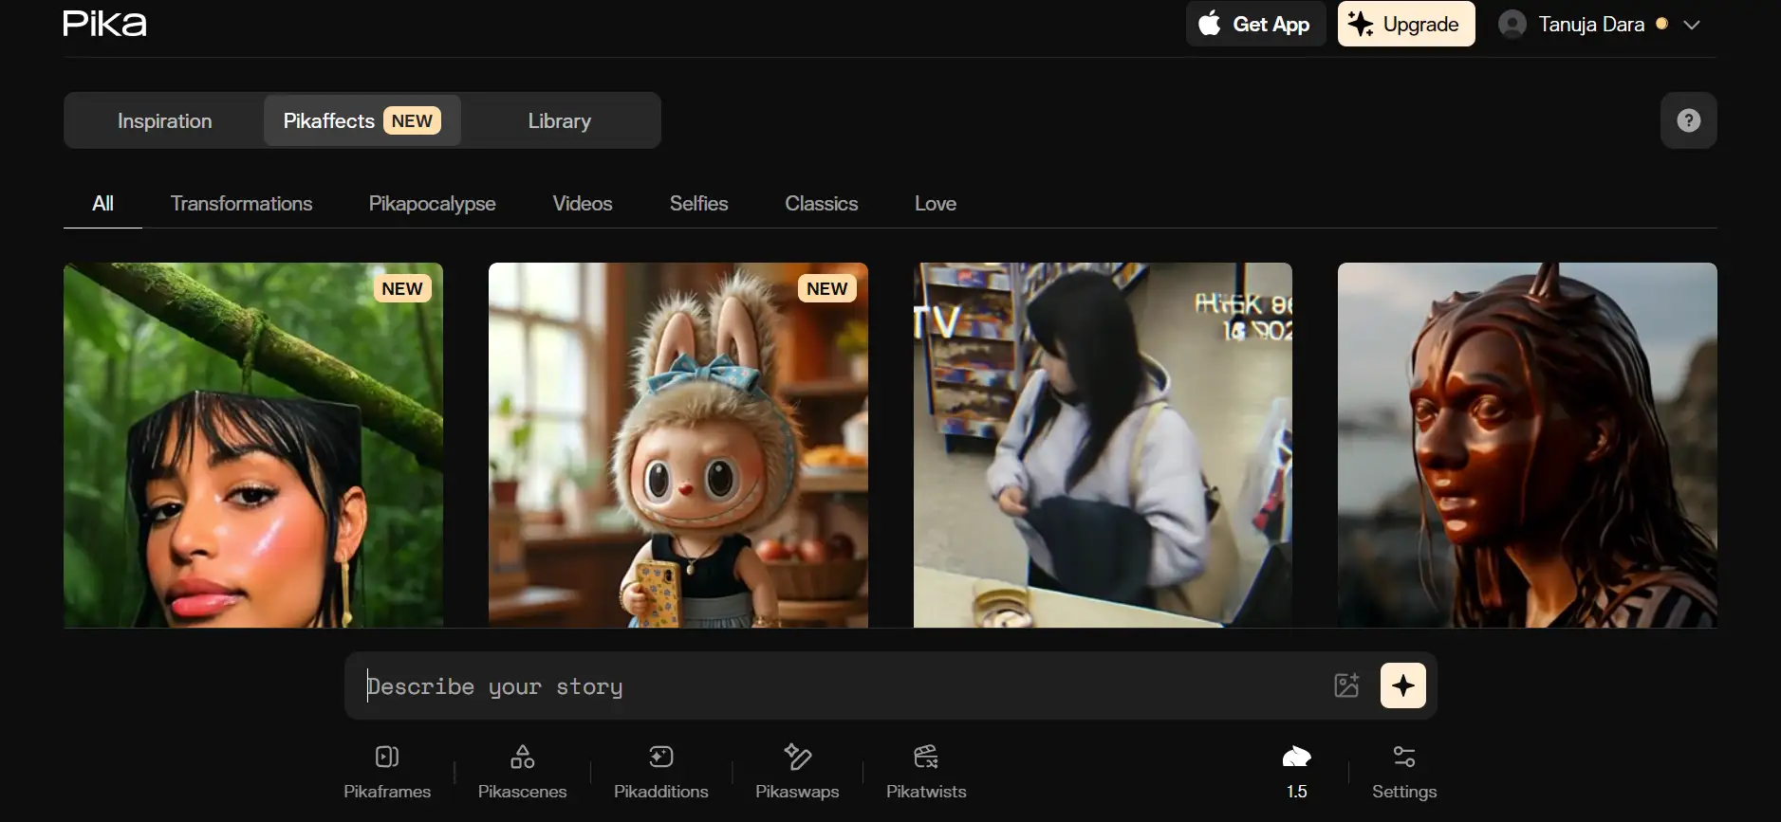Image resolution: width=1781 pixels, height=822 pixels.
Task: Open the Get App button
Action: click(x=1255, y=24)
